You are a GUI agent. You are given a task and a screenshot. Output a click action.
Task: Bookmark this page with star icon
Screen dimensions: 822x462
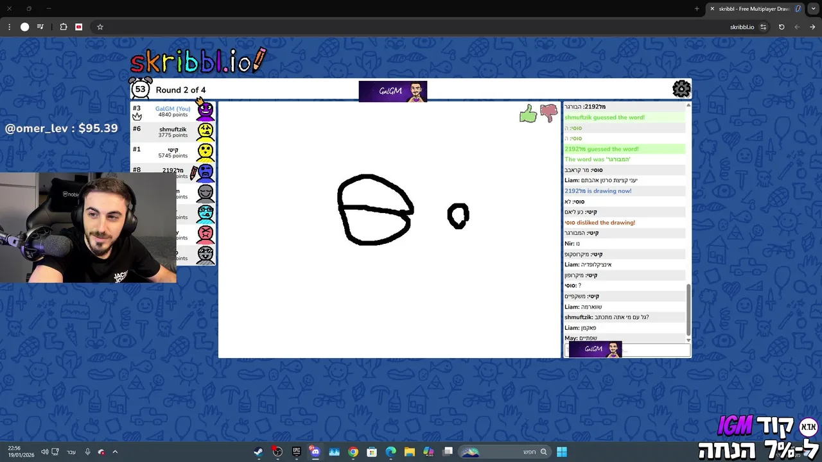coord(100,27)
